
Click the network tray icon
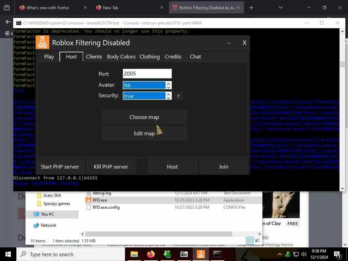pyautogui.click(x=296, y=254)
